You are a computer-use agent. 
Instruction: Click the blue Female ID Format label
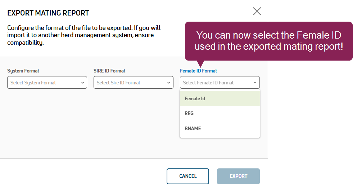(x=199, y=71)
